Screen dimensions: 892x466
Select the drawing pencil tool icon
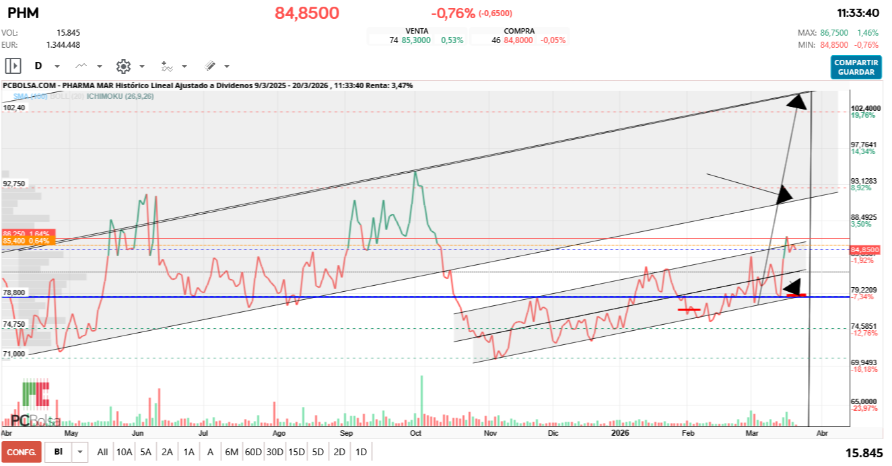click(210, 66)
